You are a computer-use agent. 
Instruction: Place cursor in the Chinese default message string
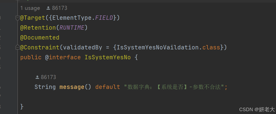pos(174,87)
